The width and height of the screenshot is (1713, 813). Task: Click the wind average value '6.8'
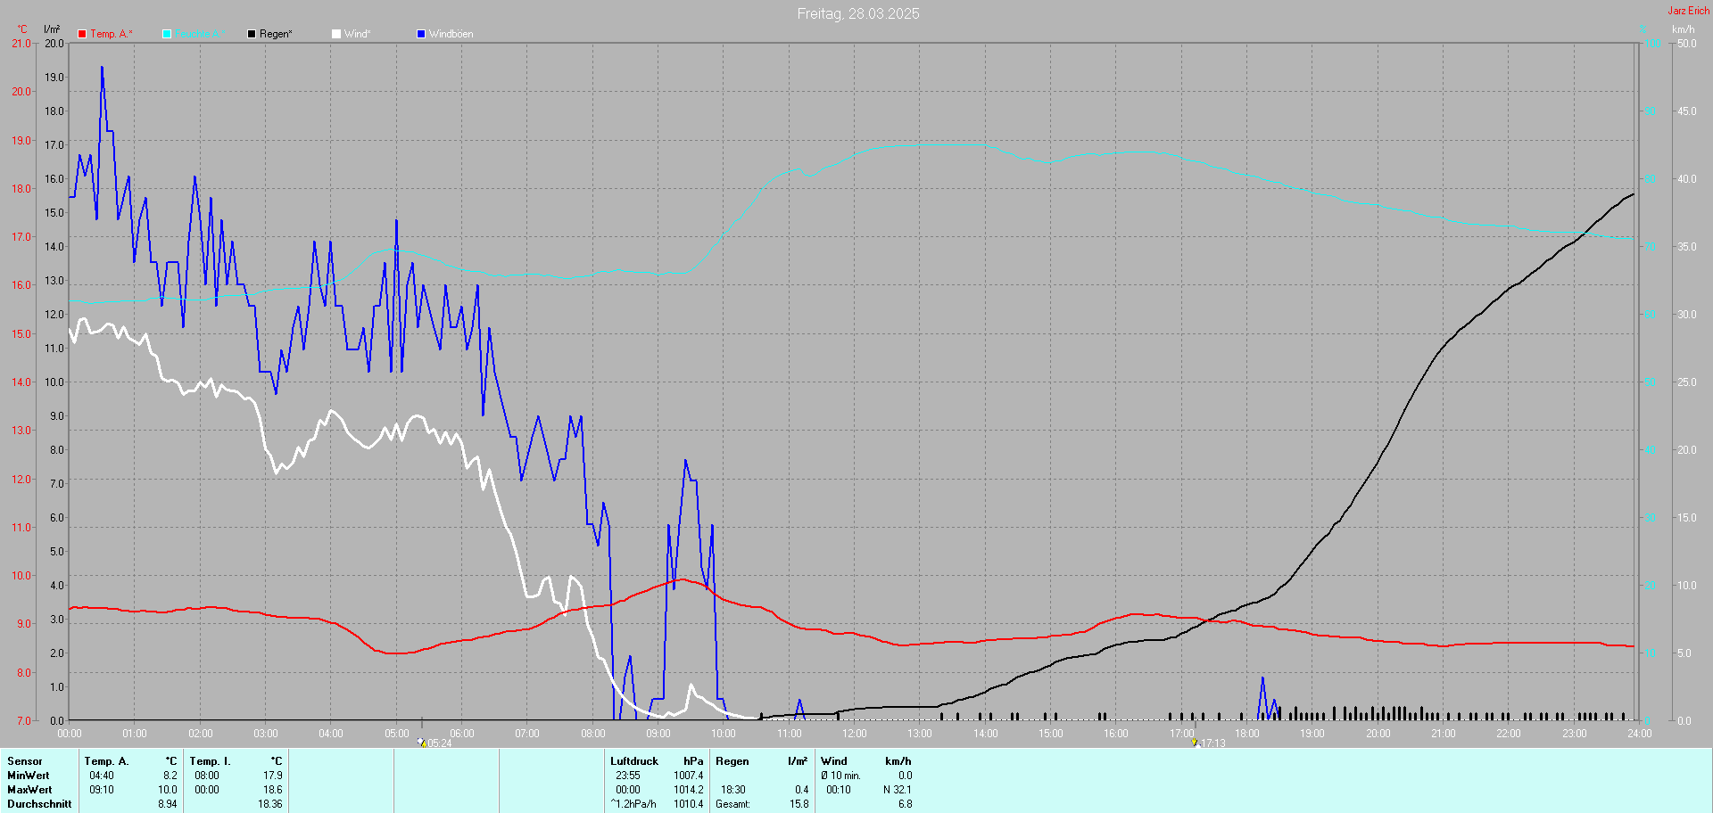click(906, 804)
